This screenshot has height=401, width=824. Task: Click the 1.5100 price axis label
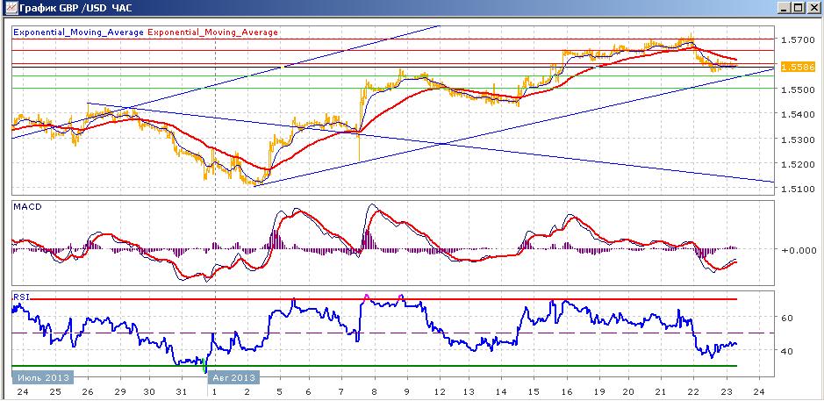point(798,190)
